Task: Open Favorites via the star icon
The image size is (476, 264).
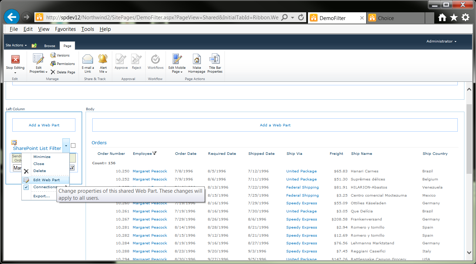Action: (x=454, y=18)
